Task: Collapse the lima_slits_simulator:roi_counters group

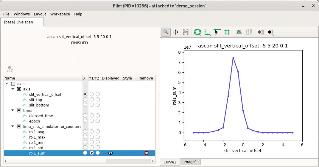Action: point(13,126)
